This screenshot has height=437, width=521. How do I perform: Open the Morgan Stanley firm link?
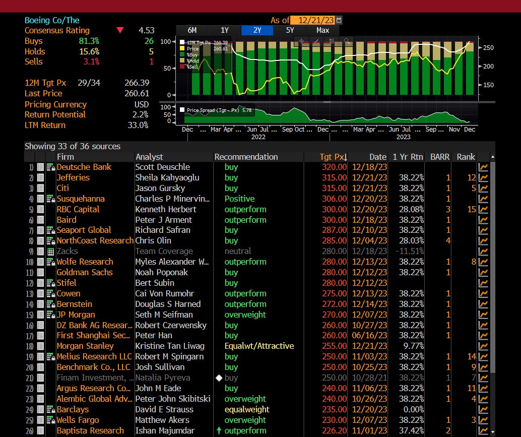point(85,346)
